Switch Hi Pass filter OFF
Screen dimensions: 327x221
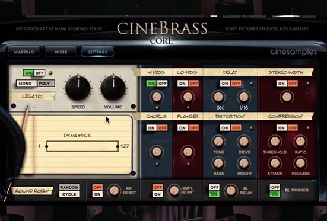click(162, 84)
